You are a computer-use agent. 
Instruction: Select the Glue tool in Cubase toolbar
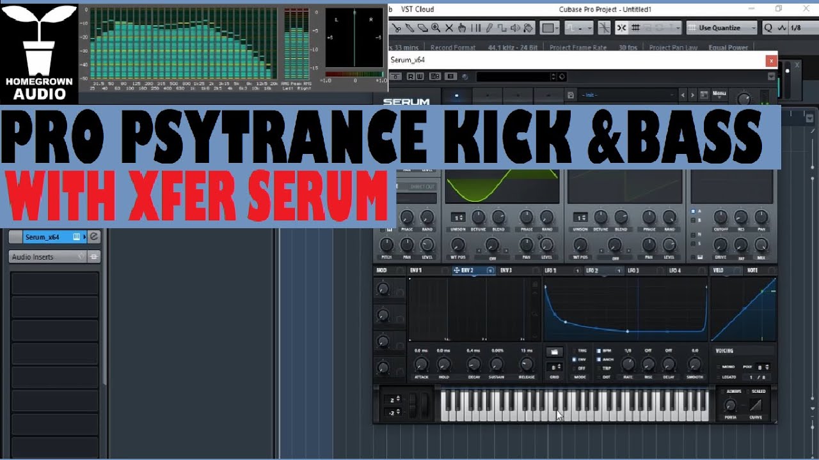(409, 27)
